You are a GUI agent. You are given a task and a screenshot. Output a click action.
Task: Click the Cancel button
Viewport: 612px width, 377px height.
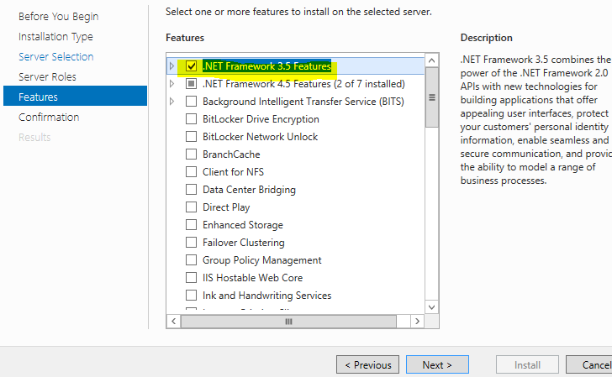pyautogui.click(x=589, y=365)
